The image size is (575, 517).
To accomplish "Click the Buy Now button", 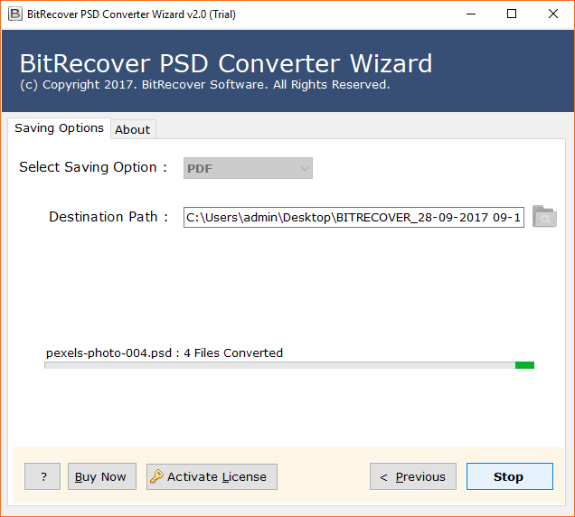I will click(102, 476).
